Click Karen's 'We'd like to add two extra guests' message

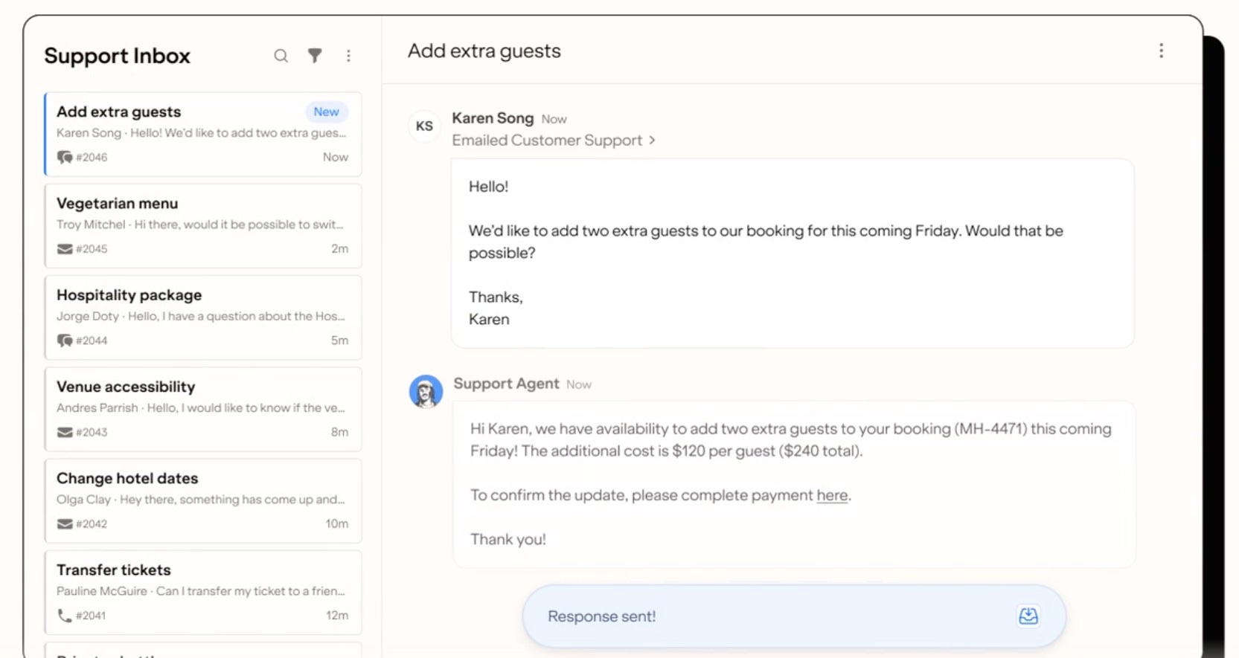click(793, 253)
